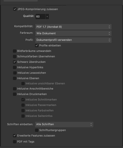Open the Qualität dropdown arrow

(x=47, y=16)
